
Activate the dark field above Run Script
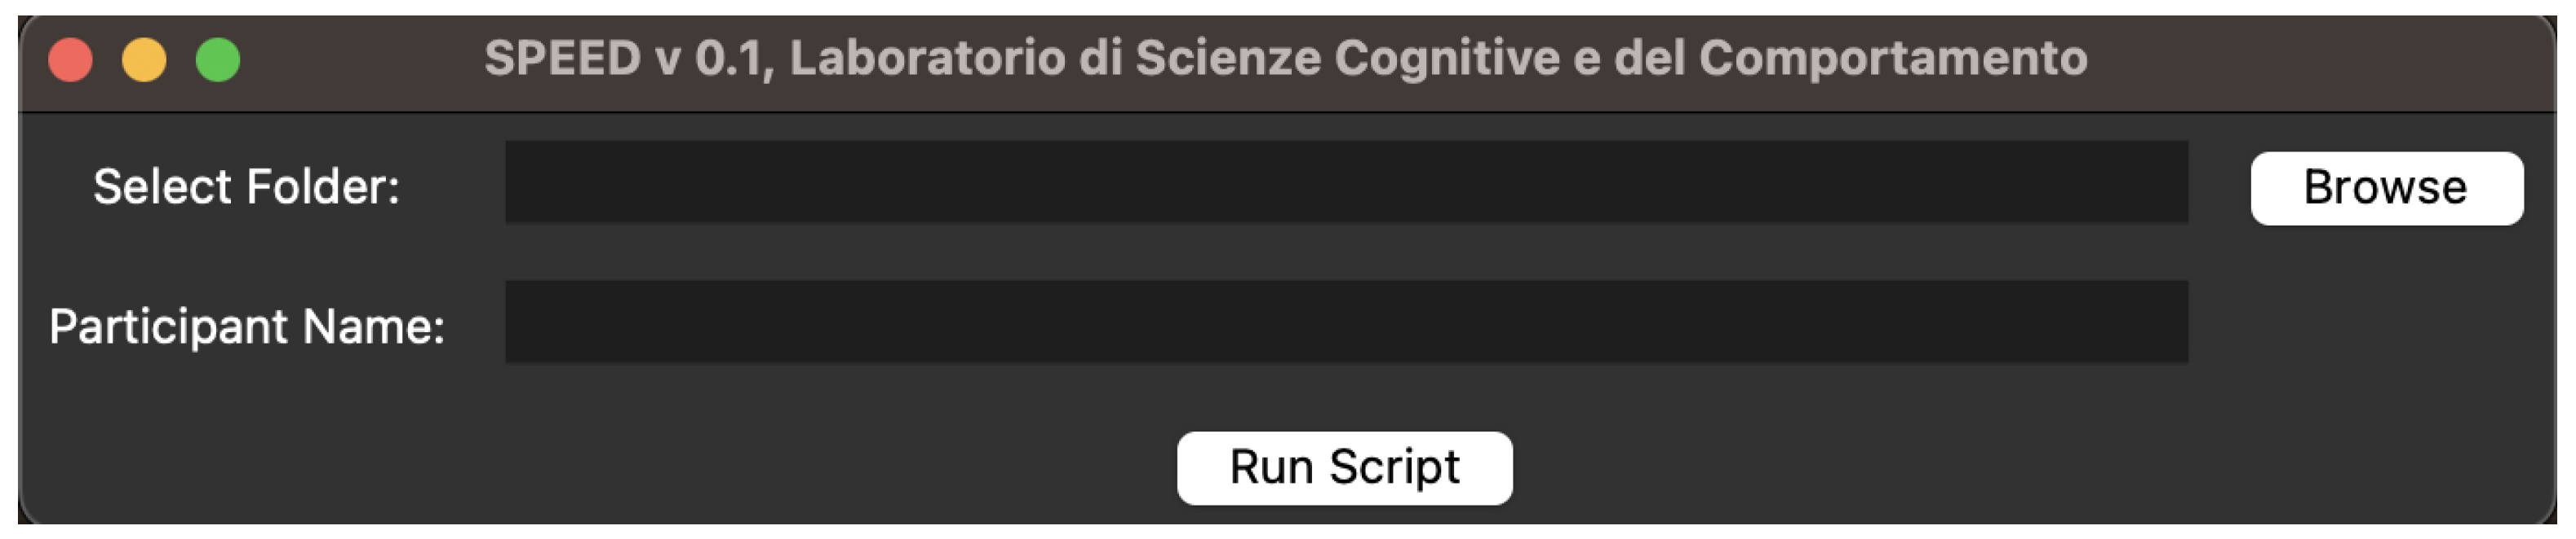[1345, 322]
